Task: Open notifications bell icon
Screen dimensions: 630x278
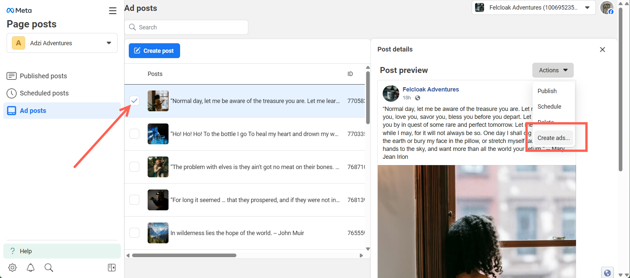Action: [30, 267]
